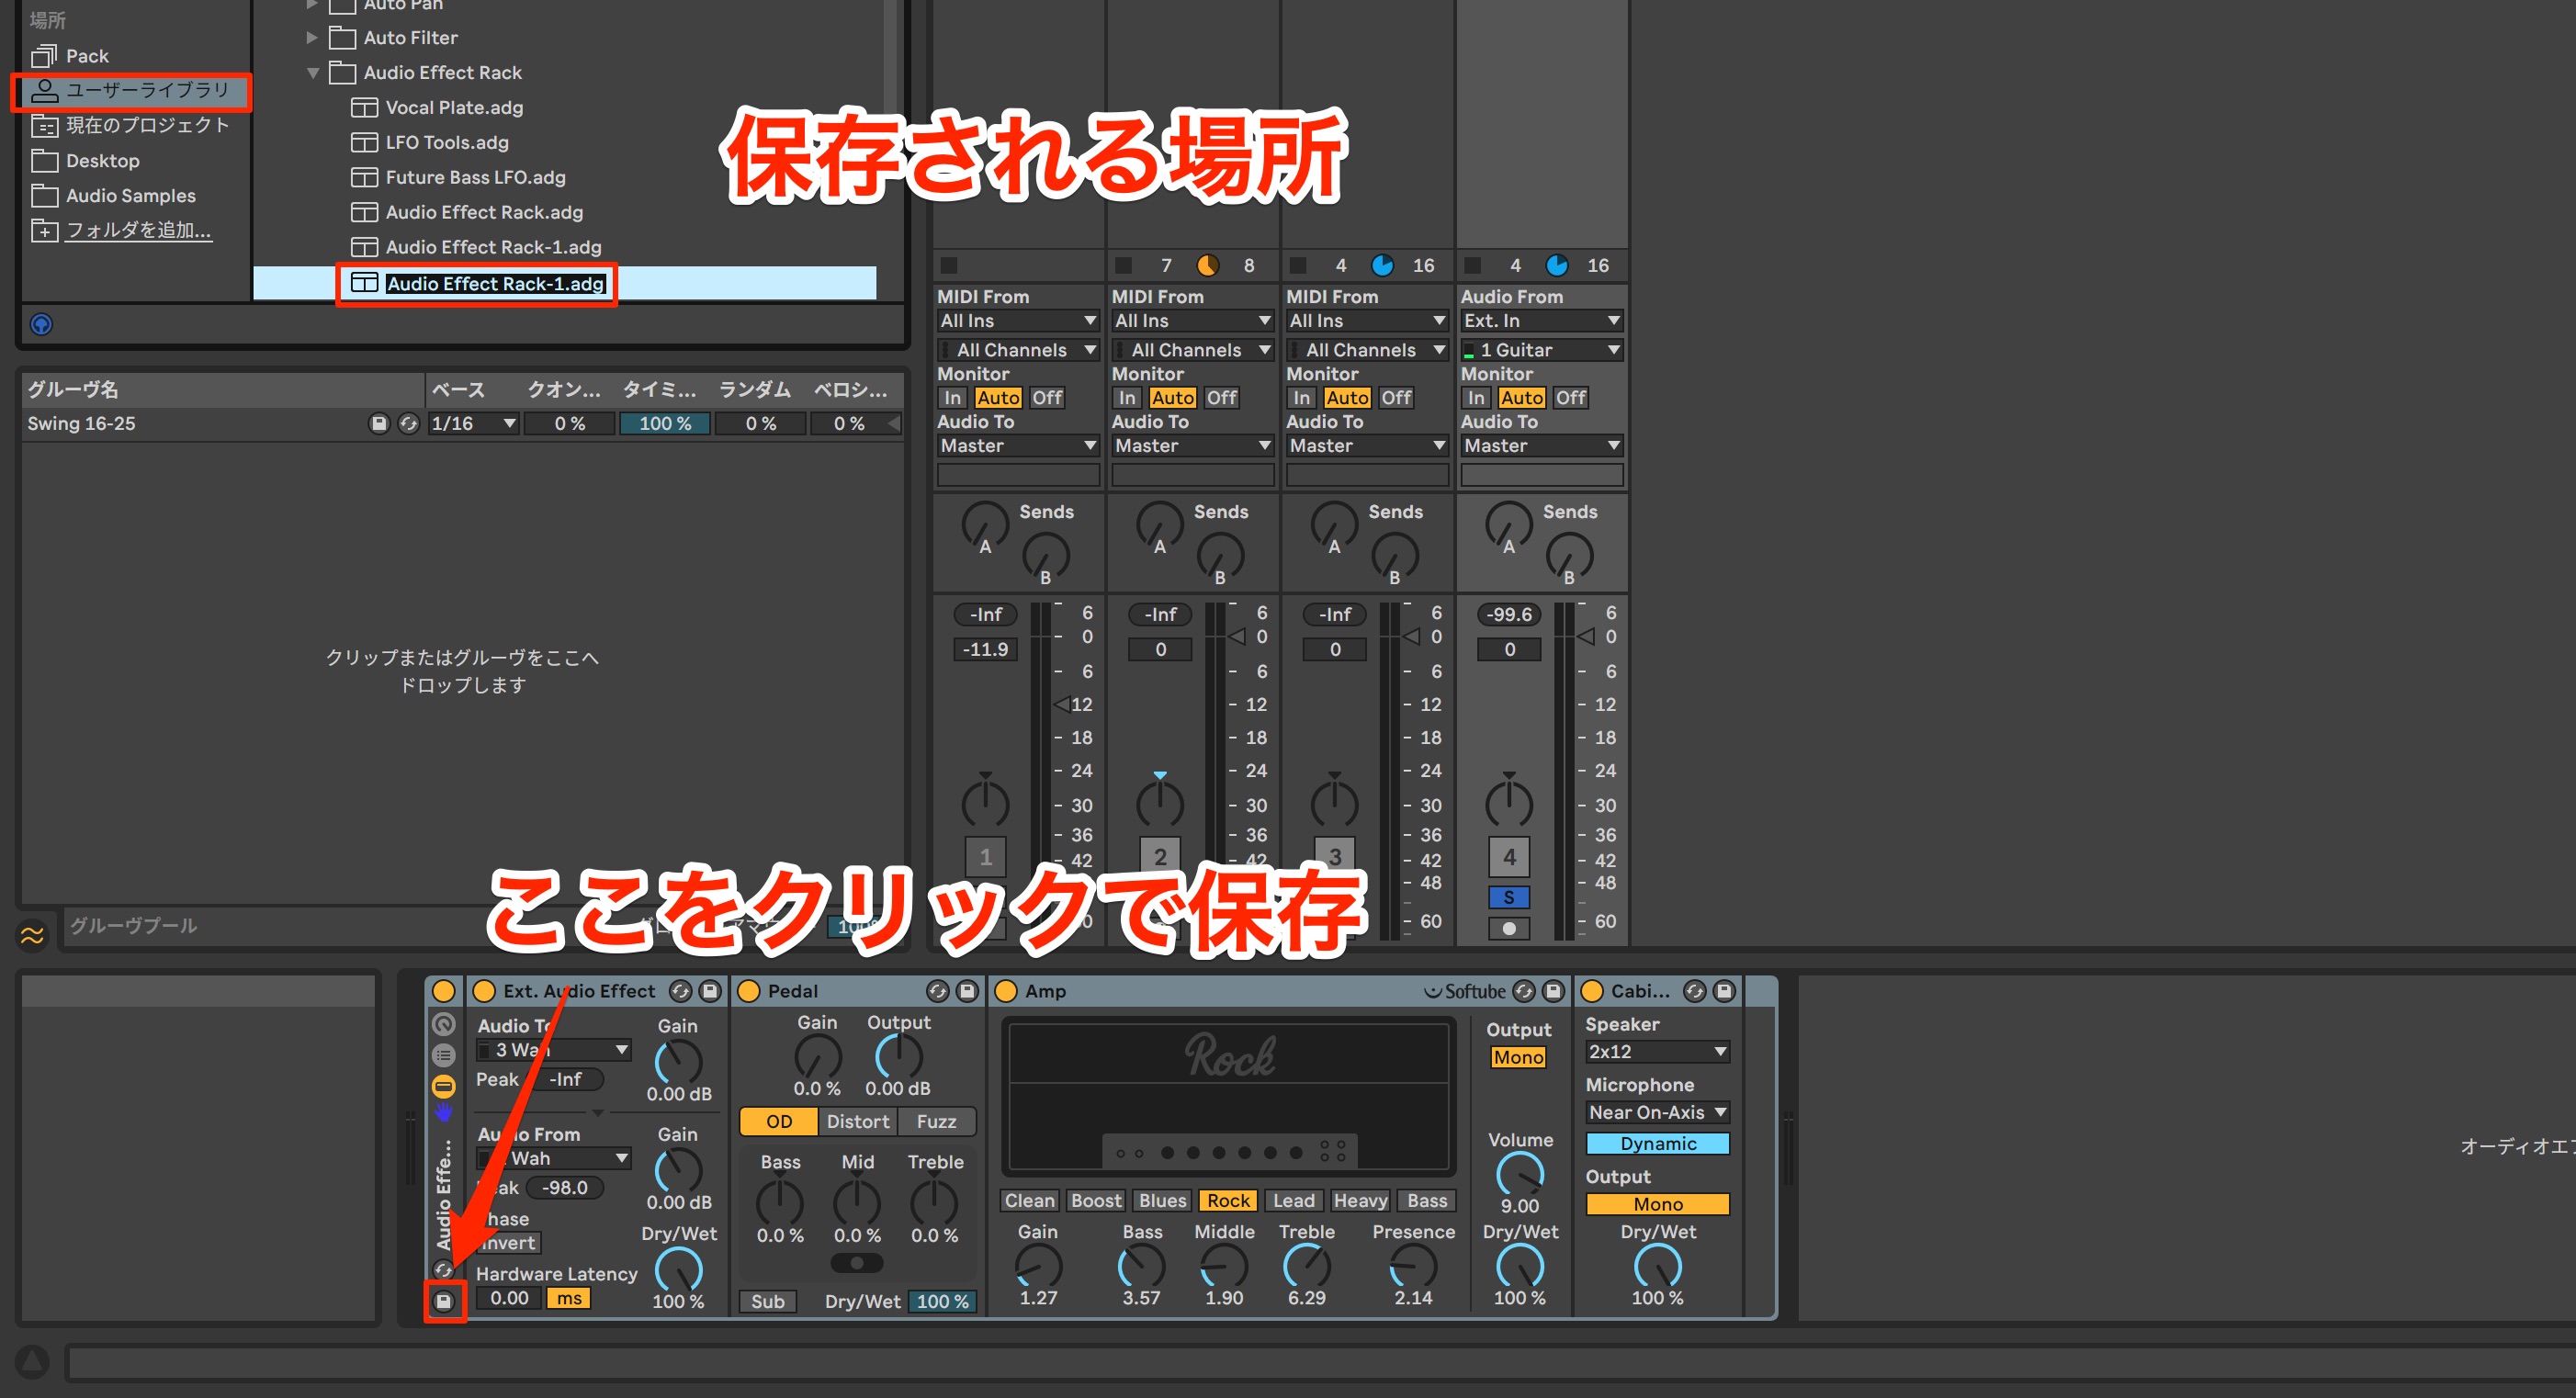Click the Hardware Latency 0.00 field
The height and width of the screenshot is (1398, 2576).
[x=509, y=1297]
